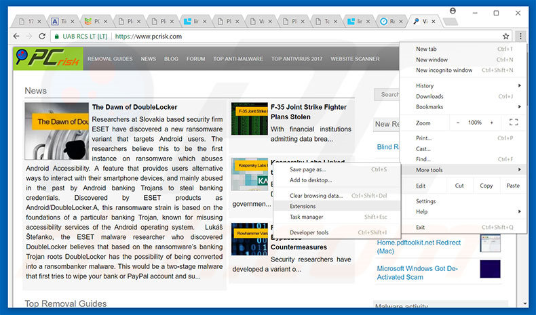This screenshot has width=536, height=315.
Task: Open F-35 Joint Strike Fighter Plans Stolen headline
Action: click(x=309, y=112)
